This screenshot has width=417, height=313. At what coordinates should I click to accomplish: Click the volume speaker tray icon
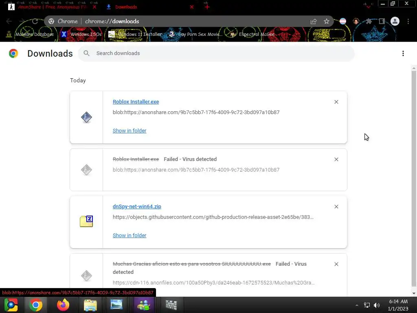377,305
